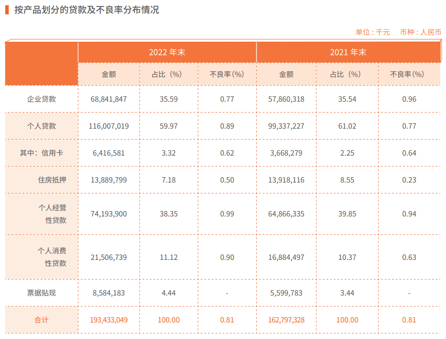Select the 2021 total amount 162,797,328
Screen dimensions: 446x339
tap(286, 320)
